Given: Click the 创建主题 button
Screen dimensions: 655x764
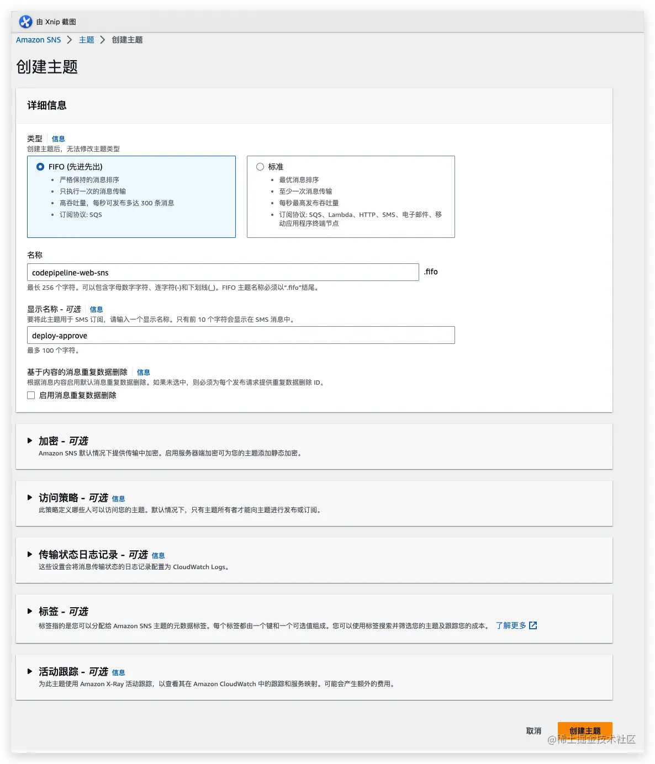Looking at the screenshot, I should pyautogui.click(x=585, y=731).
